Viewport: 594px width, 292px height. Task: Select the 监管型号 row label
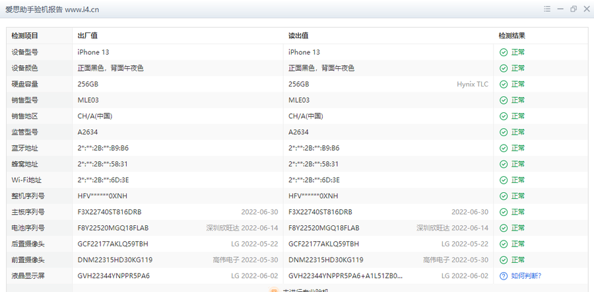tap(24, 132)
